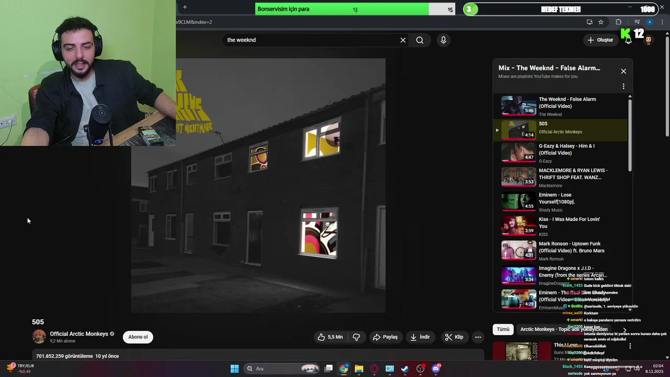Open Chrome media controls icon

[637, 22]
